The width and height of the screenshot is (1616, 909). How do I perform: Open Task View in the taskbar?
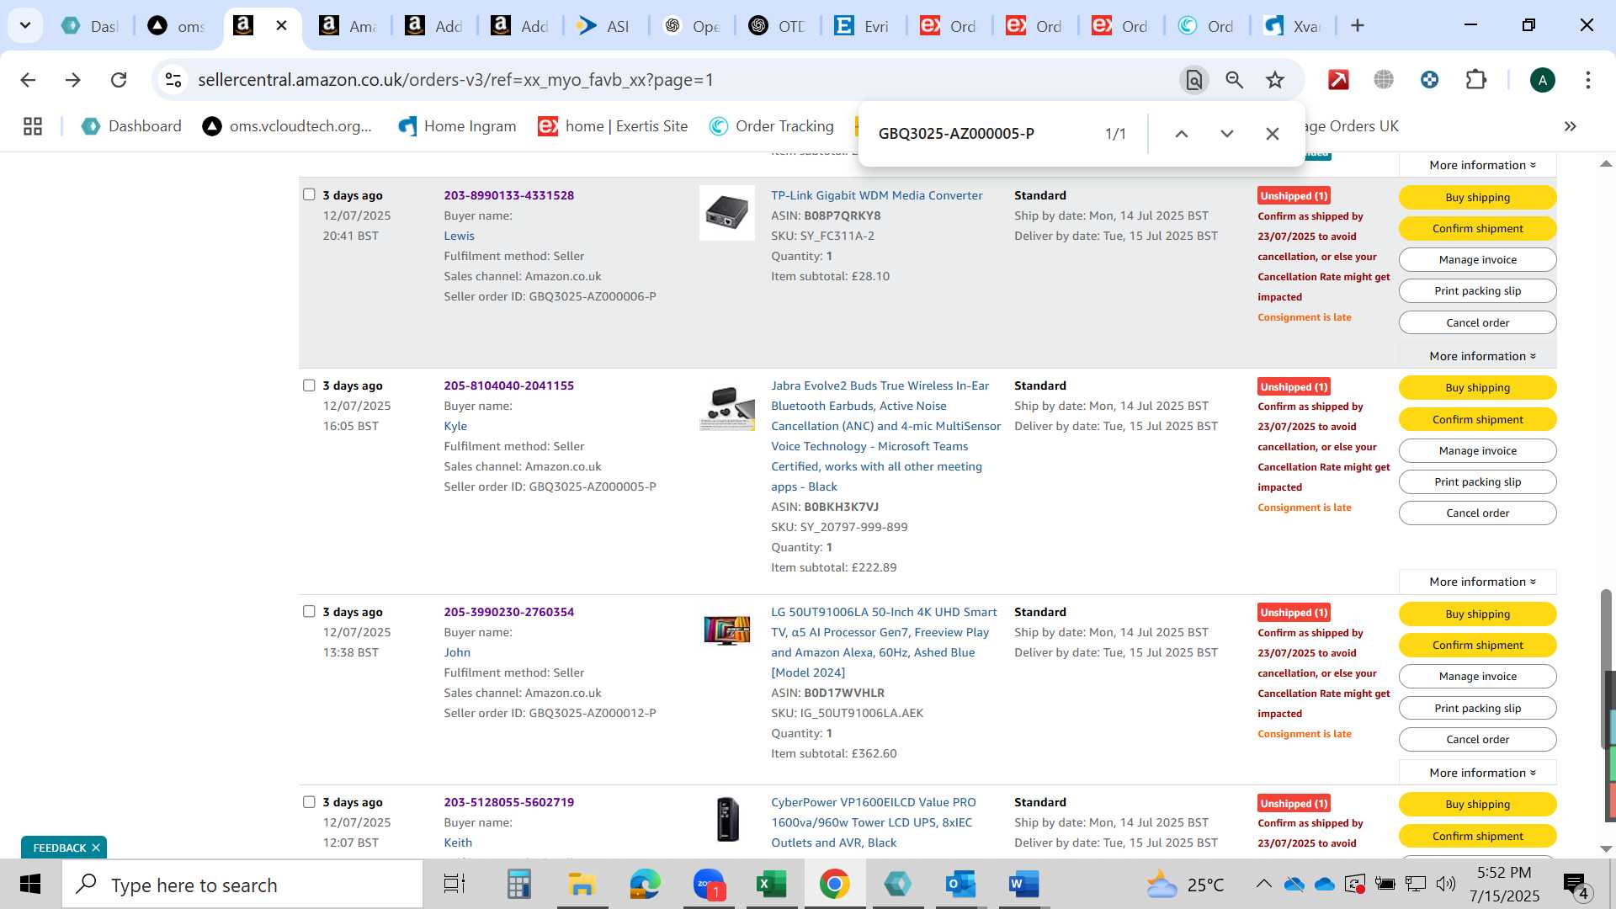click(x=454, y=885)
